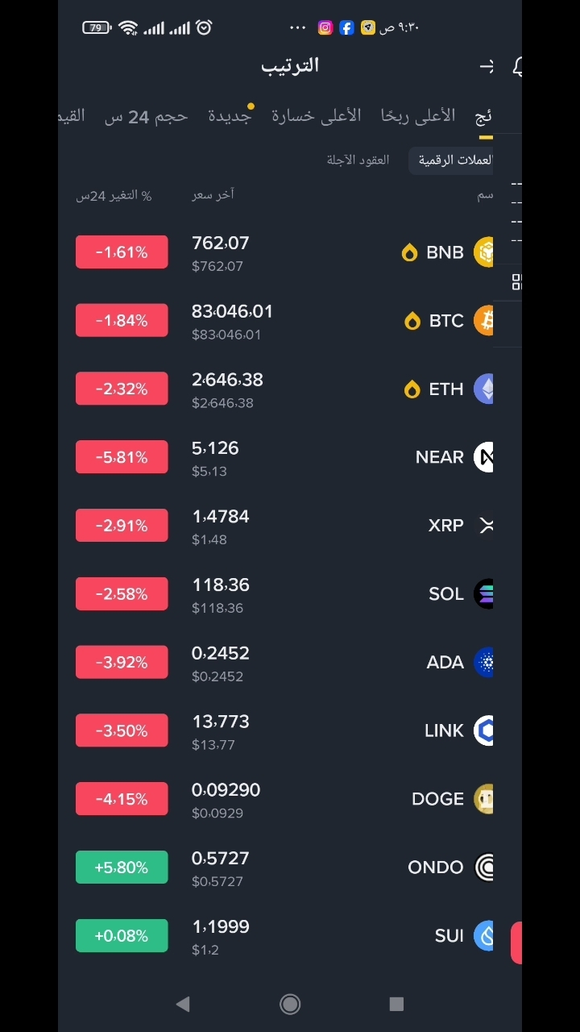The height and width of the screenshot is (1032, 580).
Task: Tap the Bitcoin orange logo icon
Action: (x=483, y=321)
